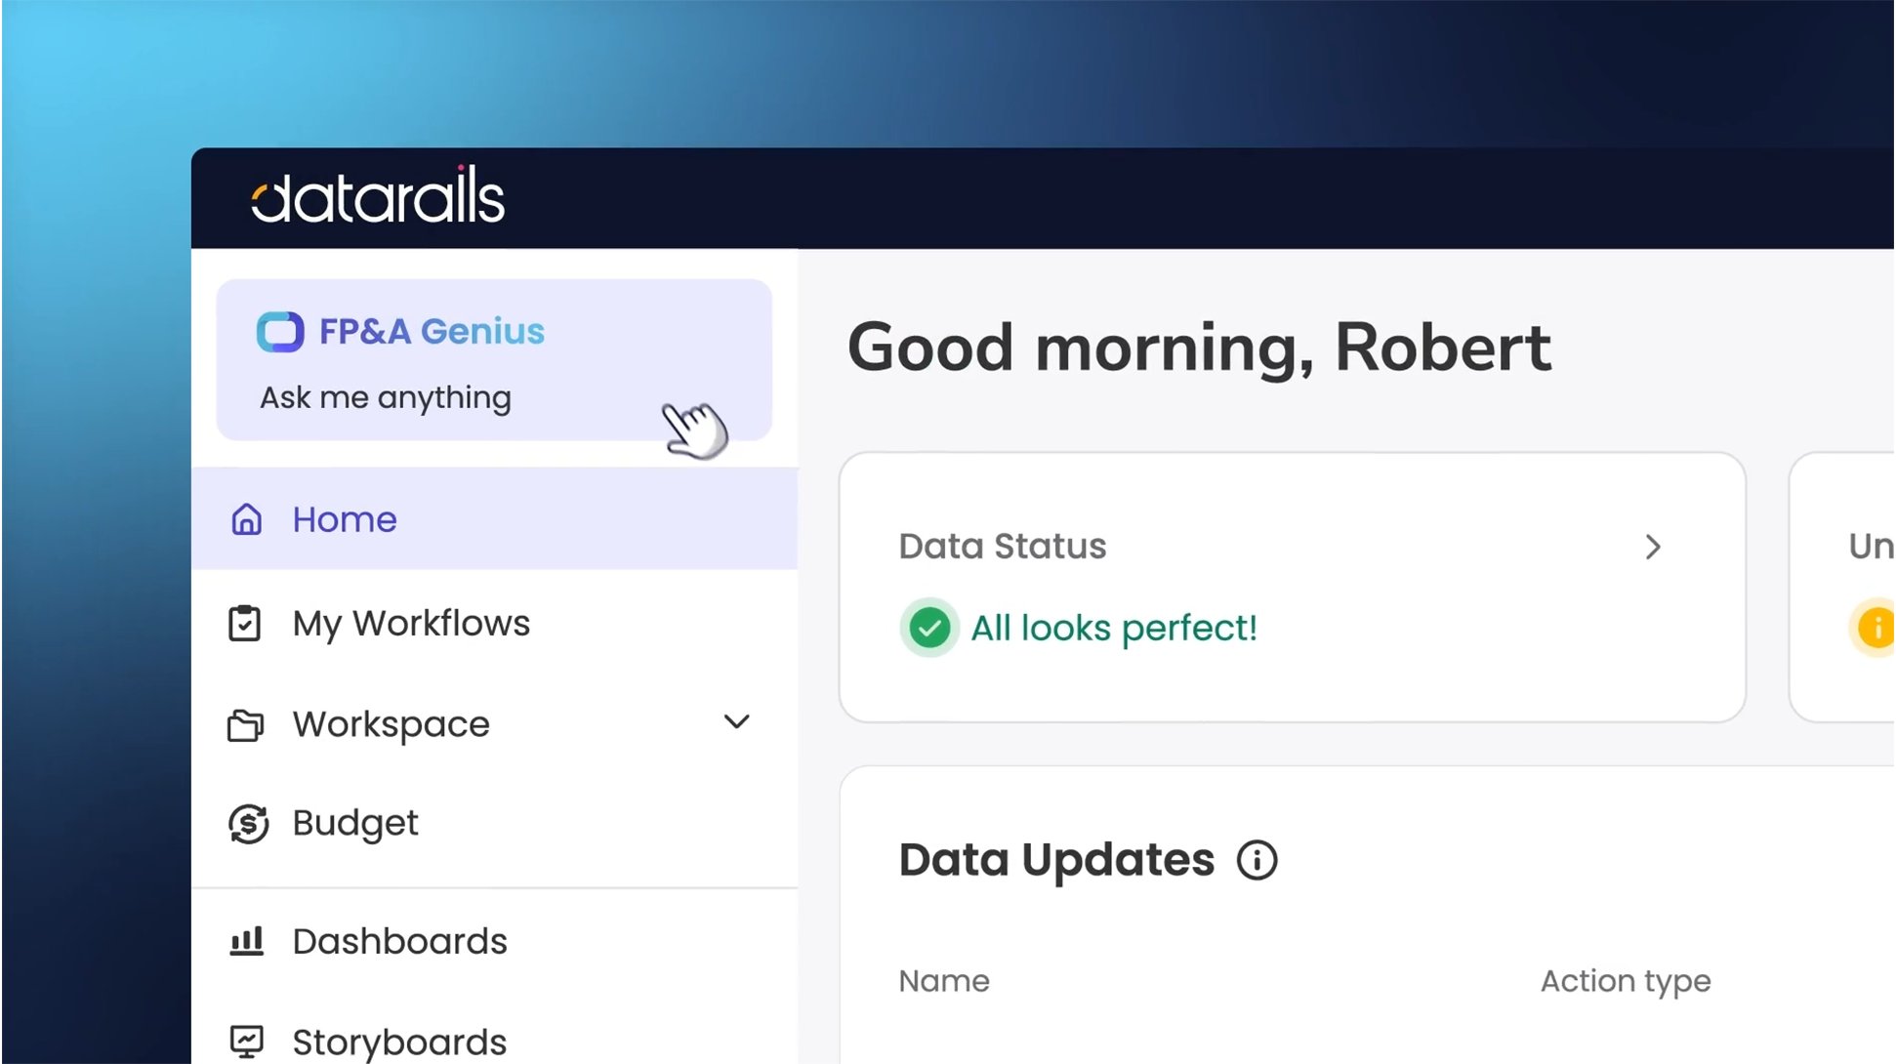Screen dimensions: 1896x1064
Task: Open the Data Status arrow
Action: pos(1653,547)
